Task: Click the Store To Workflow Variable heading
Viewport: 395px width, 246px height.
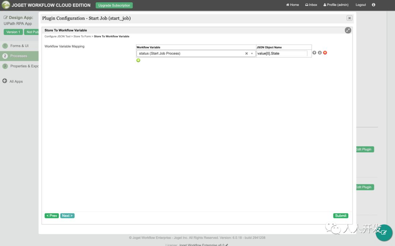Action: click(x=66, y=30)
